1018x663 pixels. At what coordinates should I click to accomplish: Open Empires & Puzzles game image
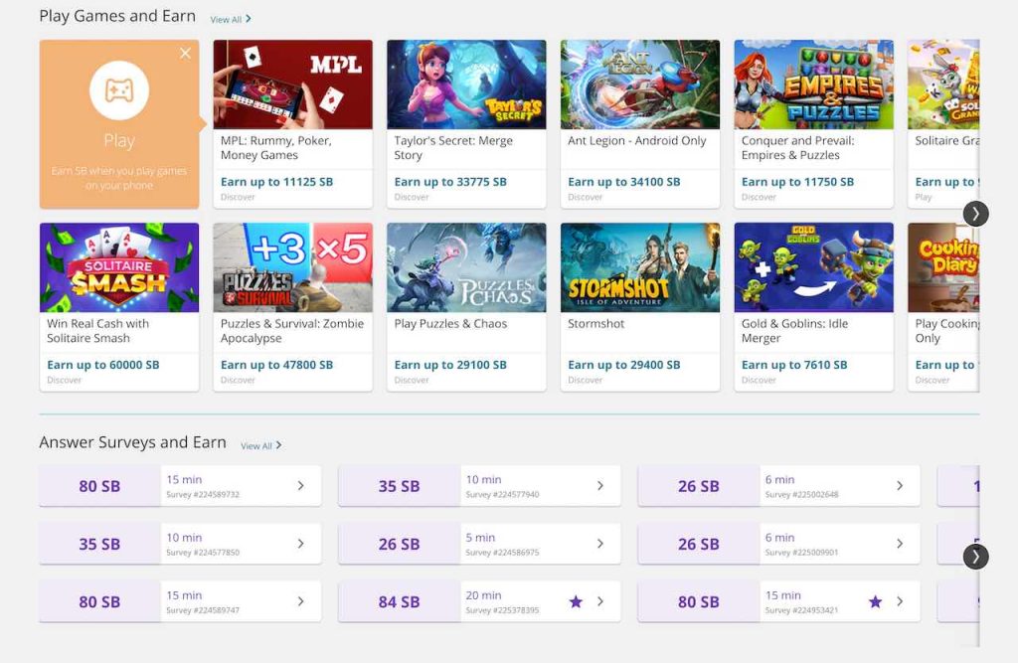point(813,84)
